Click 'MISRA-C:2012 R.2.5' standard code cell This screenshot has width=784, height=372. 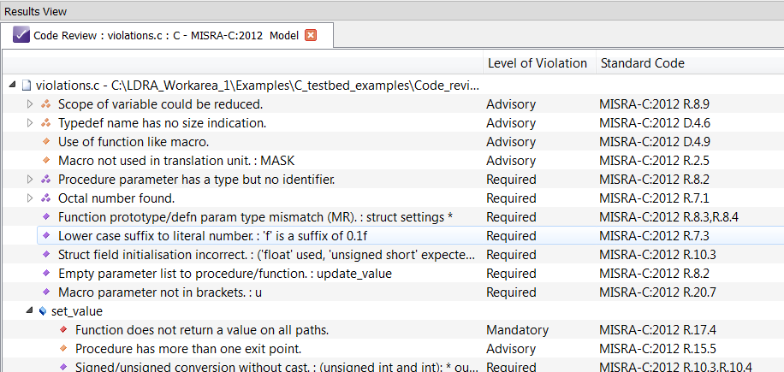(x=654, y=160)
